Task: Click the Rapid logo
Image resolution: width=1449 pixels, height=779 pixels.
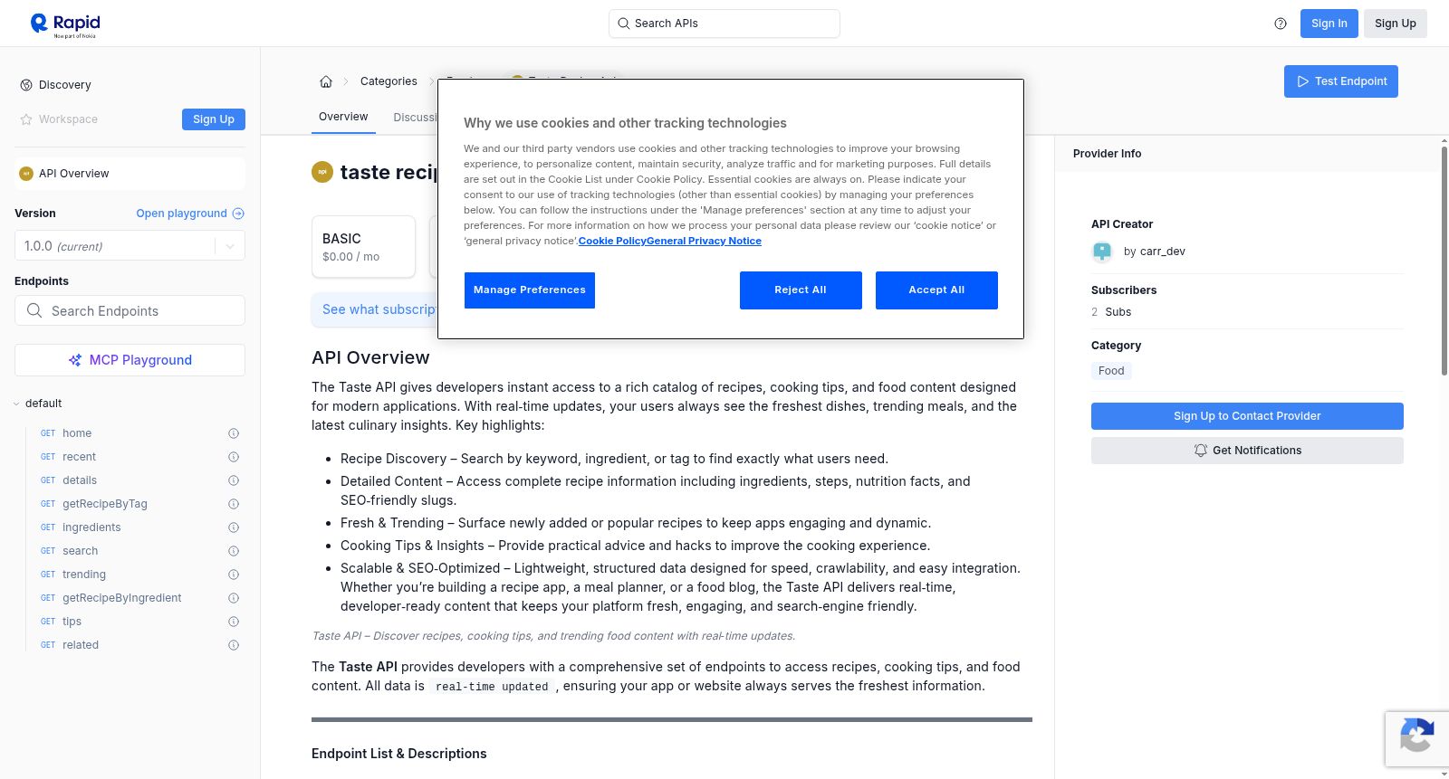Action: pyautogui.click(x=65, y=24)
